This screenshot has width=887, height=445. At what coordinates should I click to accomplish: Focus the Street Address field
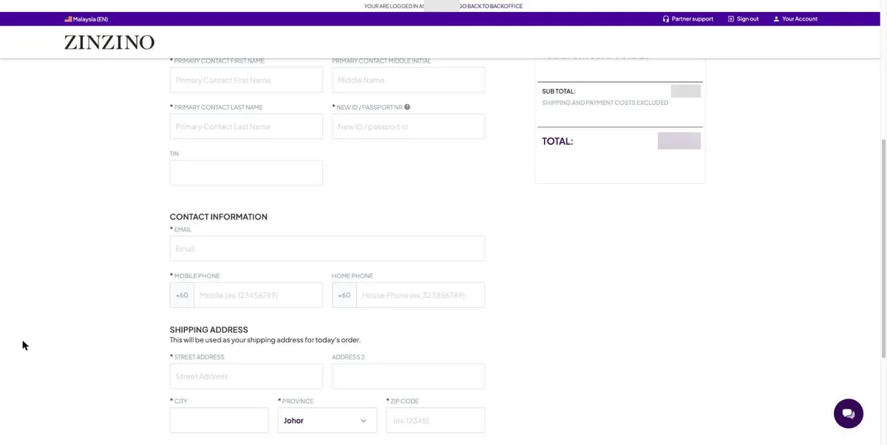pos(246,376)
